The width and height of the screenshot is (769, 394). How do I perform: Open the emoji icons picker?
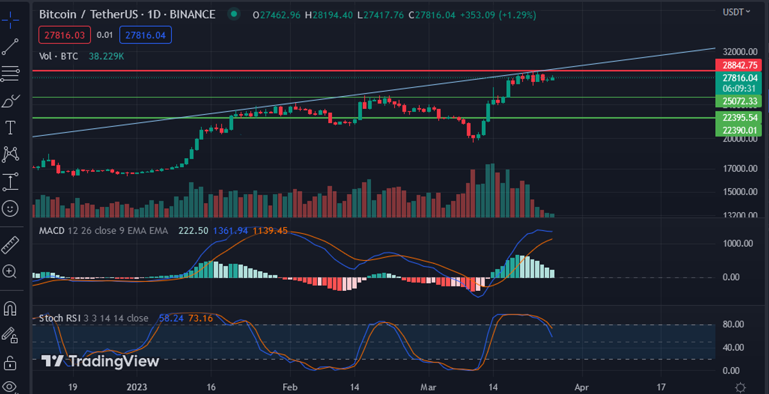[x=10, y=208]
